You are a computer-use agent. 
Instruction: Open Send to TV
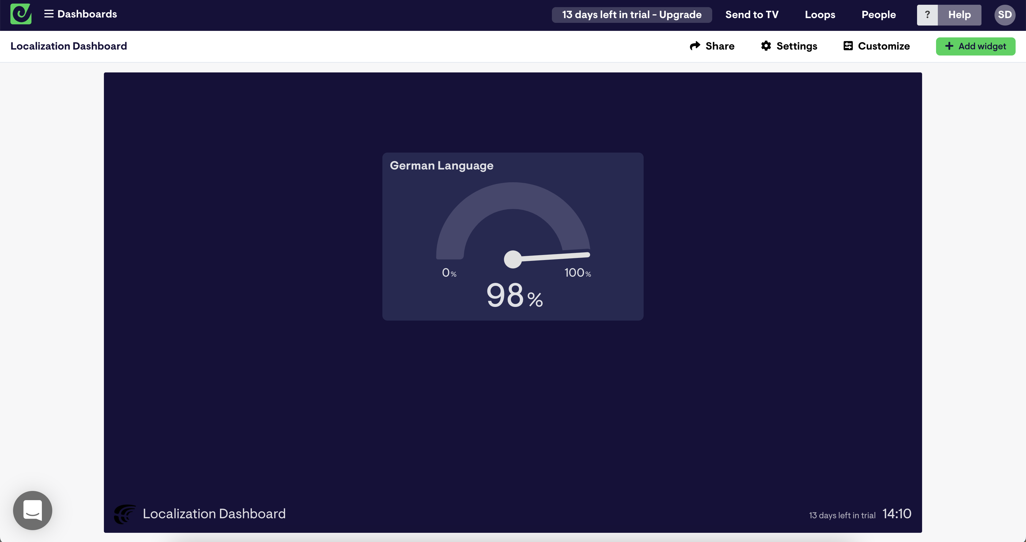752,15
